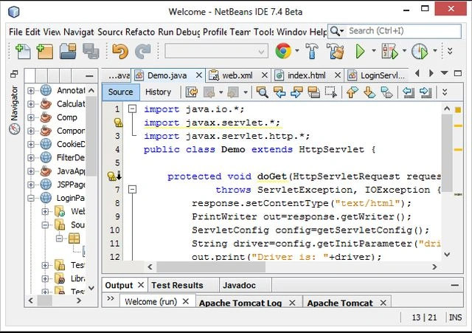472x333 pixels.
Task: Collapse the LoginPa project node
Action: [x=30, y=198]
